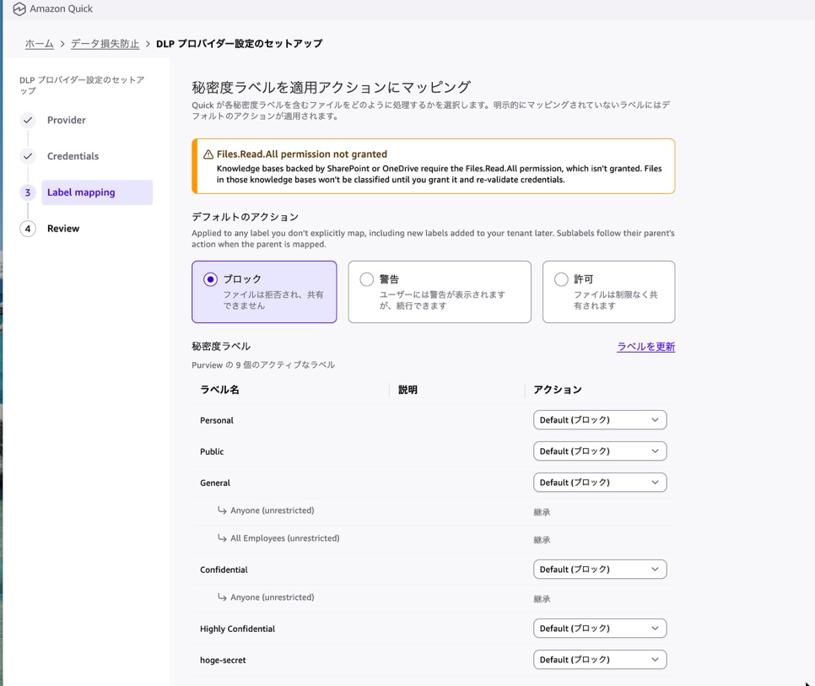Select the 許可 default action radio
This screenshot has width=815, height=686.
(x=561, y=279)
